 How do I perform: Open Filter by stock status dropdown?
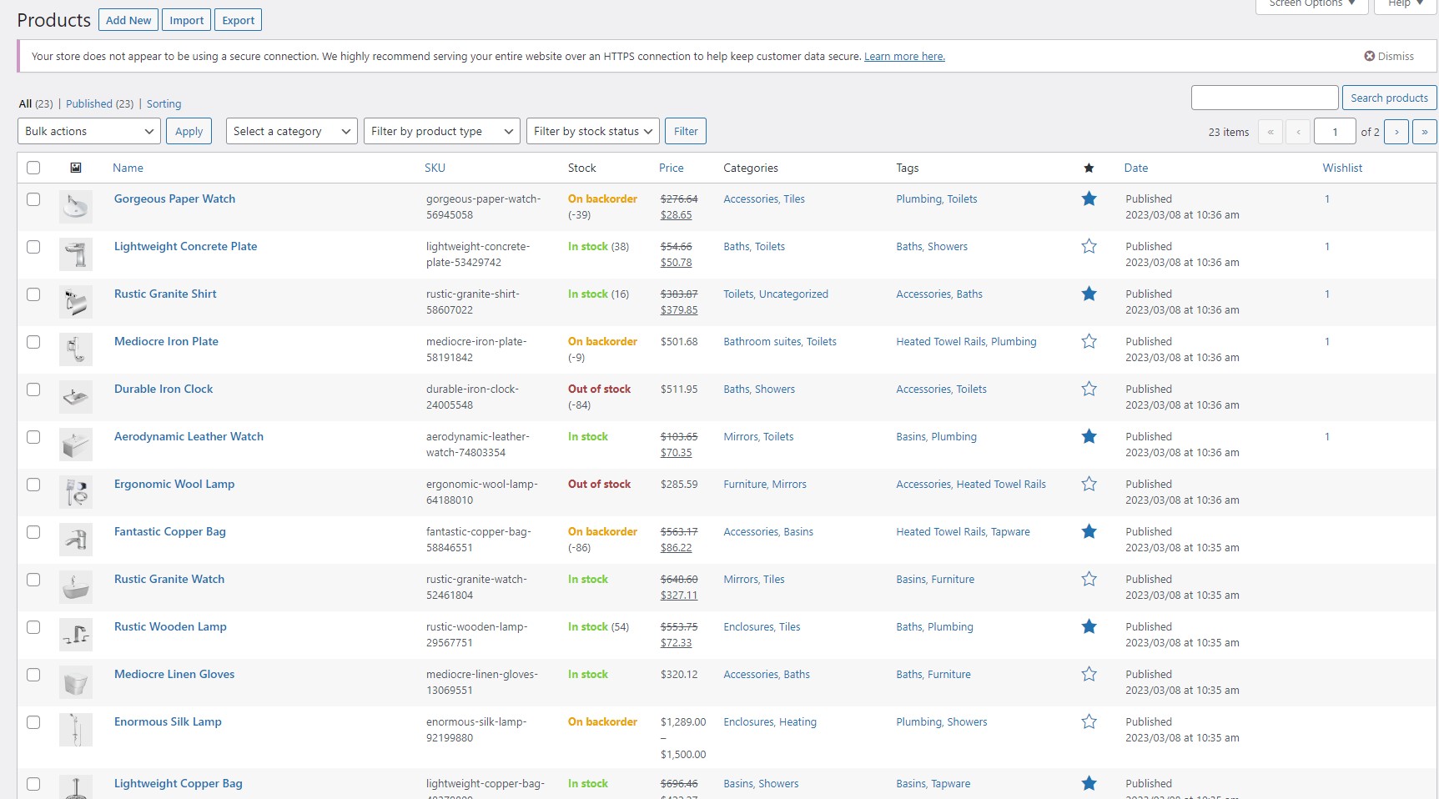[x=592, y=132]
